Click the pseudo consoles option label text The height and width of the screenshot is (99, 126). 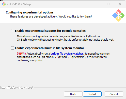(x=51, y=31)
